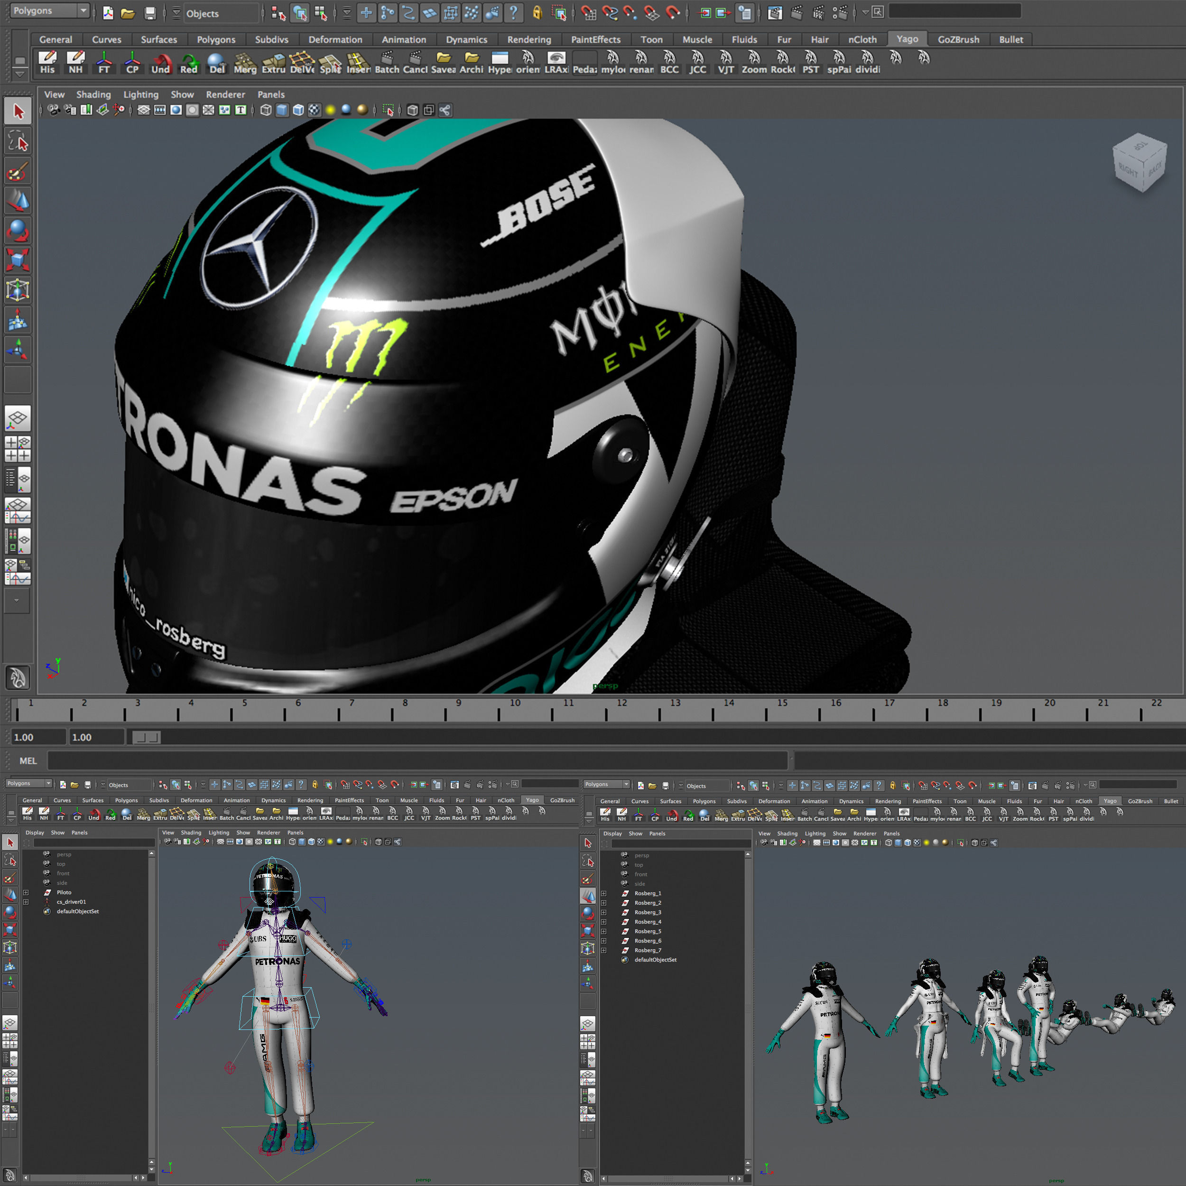Click the dividi shelf button in the helmet window

[867, 63]
